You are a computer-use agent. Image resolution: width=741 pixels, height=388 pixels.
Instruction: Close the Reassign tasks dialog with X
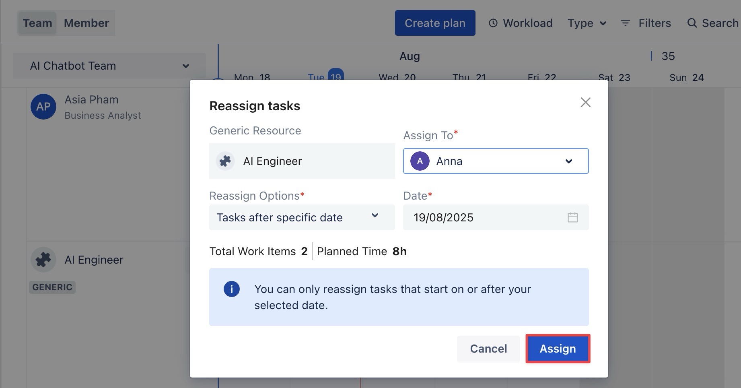click(585, 102)
